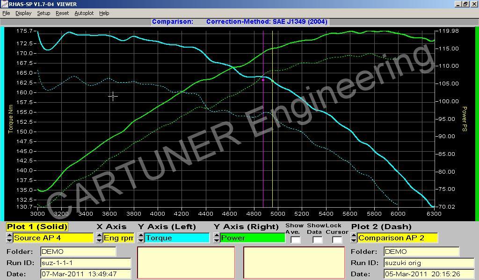Click the Plot 2 (Dash) label

(x=381, y=227)
